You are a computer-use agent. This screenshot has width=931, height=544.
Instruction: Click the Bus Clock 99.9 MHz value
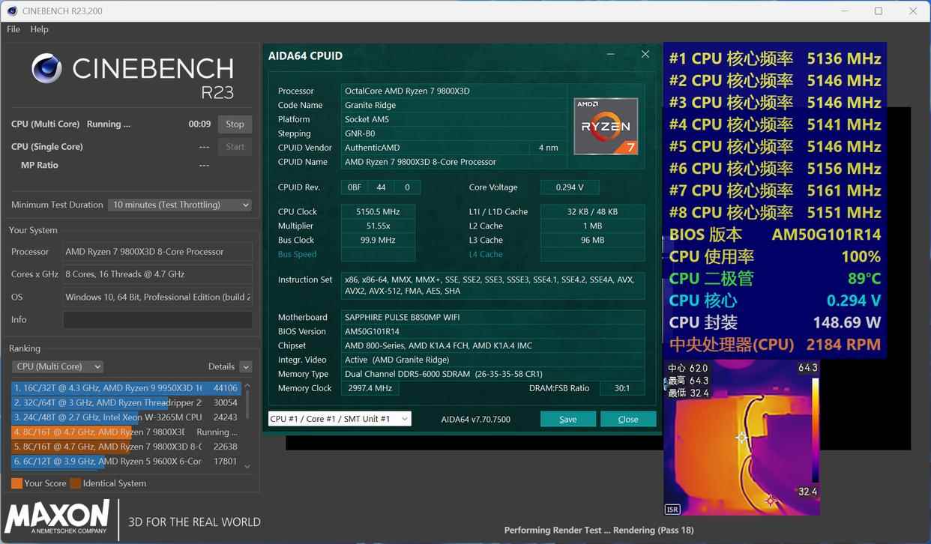(378, 241)
